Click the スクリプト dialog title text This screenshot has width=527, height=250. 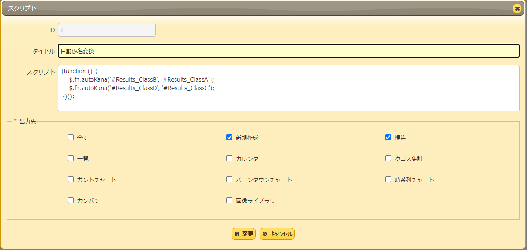tap(22, 8)
